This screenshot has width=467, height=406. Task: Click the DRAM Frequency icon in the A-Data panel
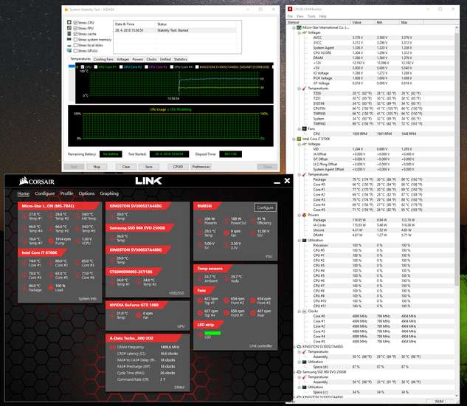tap(112, 347)
